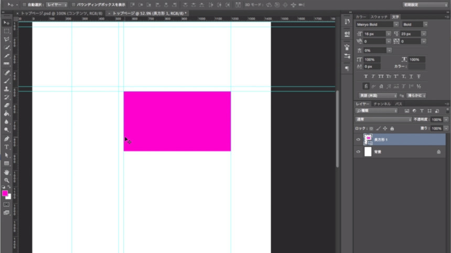Select the Hand tool
Viewport: 451px width, 253px height.
[6, 172]
